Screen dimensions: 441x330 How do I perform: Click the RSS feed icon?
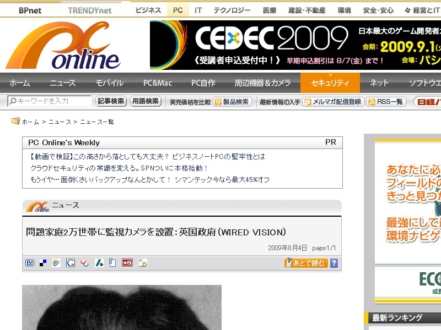[372, 102]
